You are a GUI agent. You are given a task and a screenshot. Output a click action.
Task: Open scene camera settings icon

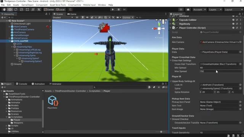(118, 18)
